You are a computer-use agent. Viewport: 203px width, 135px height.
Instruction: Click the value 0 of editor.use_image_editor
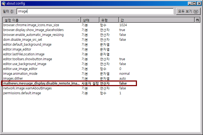[120, 69]
